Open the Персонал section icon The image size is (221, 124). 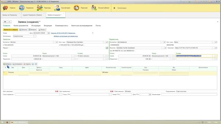pyautogui.click(x=76, y=8)
